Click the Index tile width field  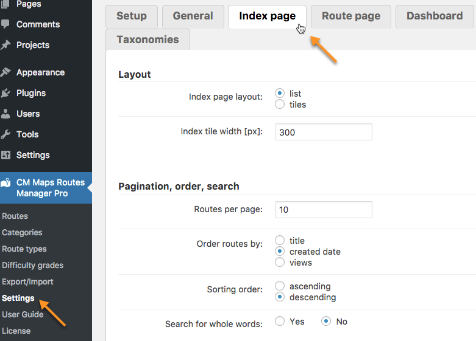coord(324,132)
